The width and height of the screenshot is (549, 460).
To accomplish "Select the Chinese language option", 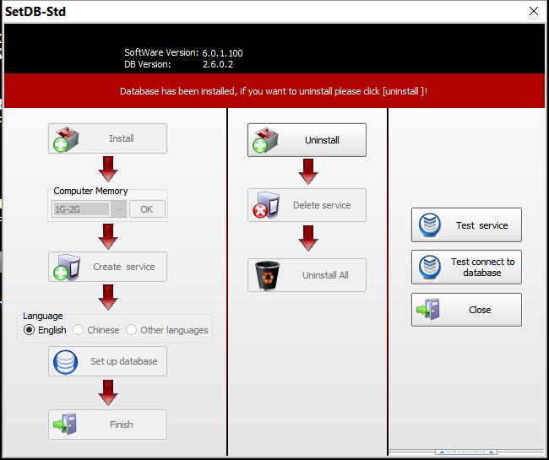I will pyautogui.click(x=79, y=330).
